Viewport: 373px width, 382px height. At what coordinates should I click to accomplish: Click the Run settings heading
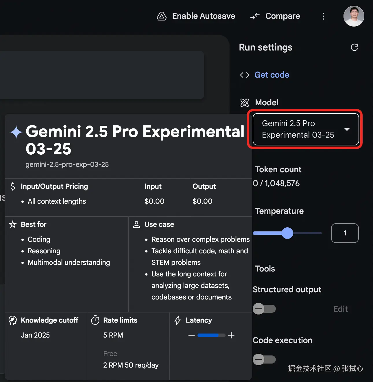266,47
